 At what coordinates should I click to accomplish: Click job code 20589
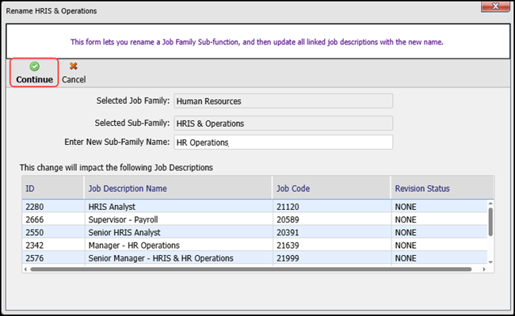[288, 219]
